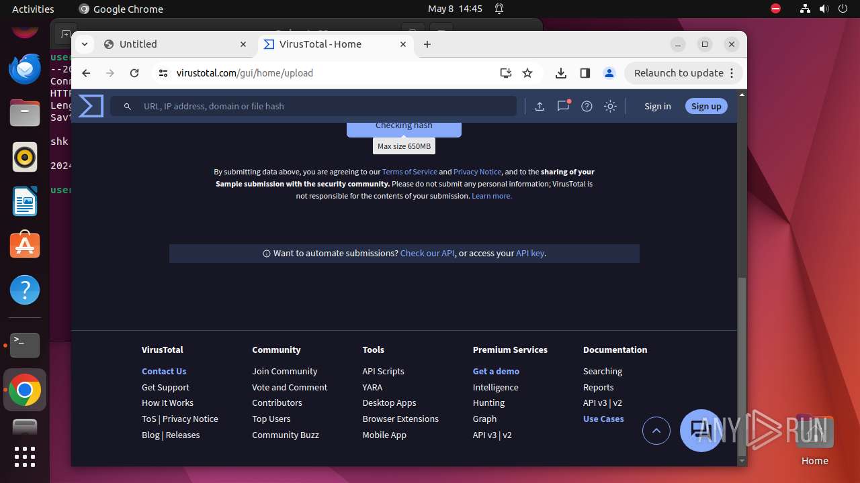Open the notifications chat icon
The width and height of the screenshot is (860, 483).
pos(563,106)
